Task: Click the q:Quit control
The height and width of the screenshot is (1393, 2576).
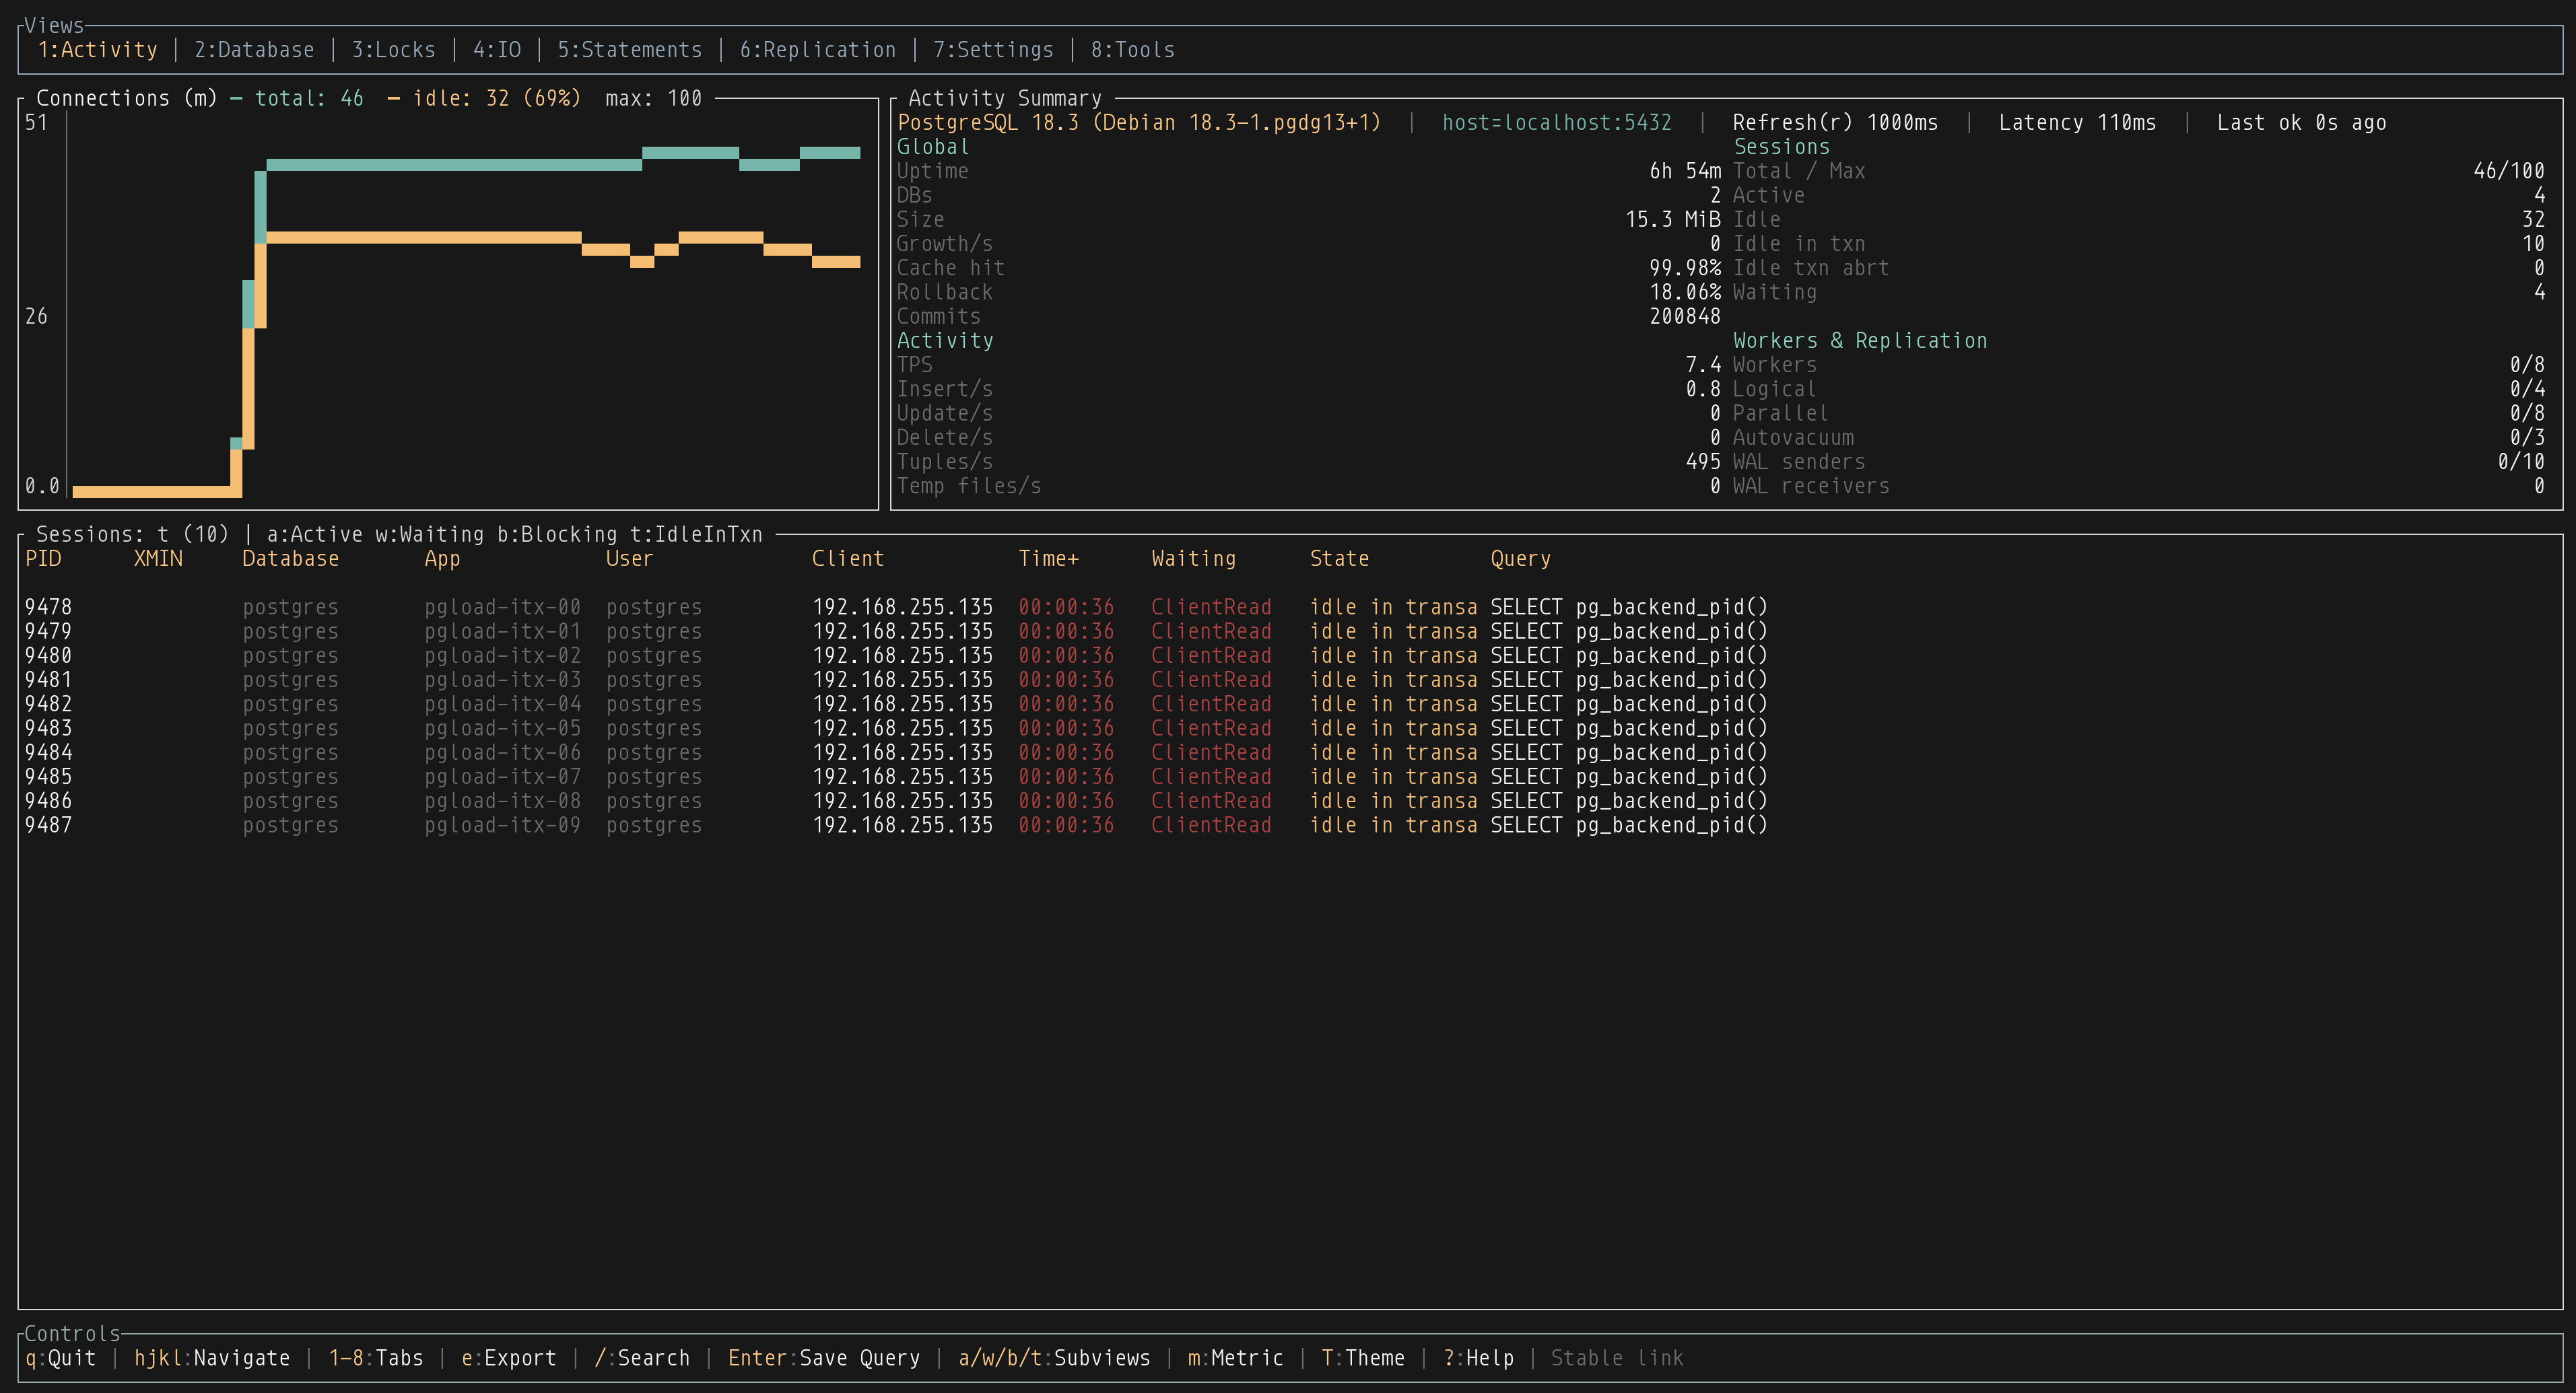Action: click(x=60, y=1358)
